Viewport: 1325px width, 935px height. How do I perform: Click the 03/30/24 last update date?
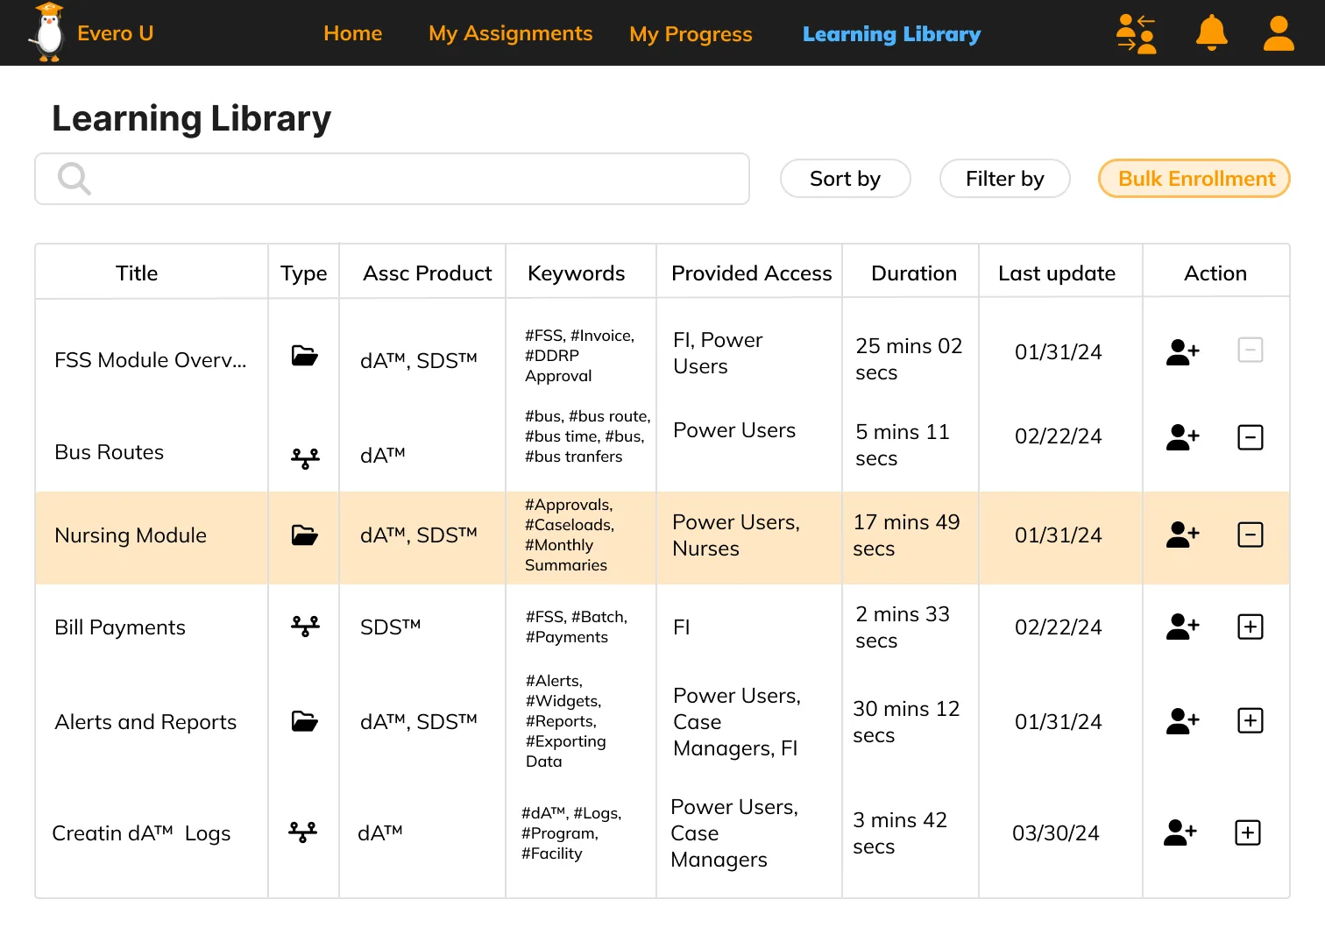tap(1056, 833)
